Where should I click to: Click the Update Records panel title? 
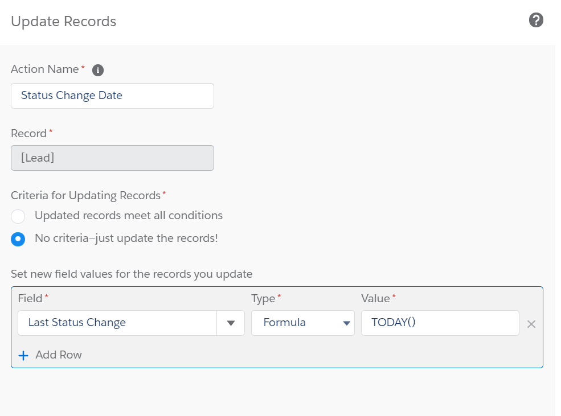pyautogui.click(x=63, y=22)
